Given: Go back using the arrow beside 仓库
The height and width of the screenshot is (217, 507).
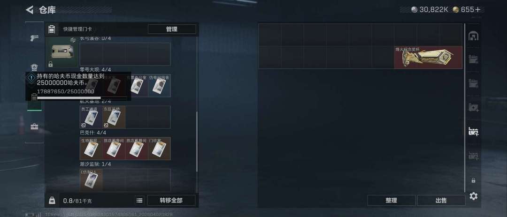Looking at the screenshot, I should pyautogui.click(x=30, y=10).
